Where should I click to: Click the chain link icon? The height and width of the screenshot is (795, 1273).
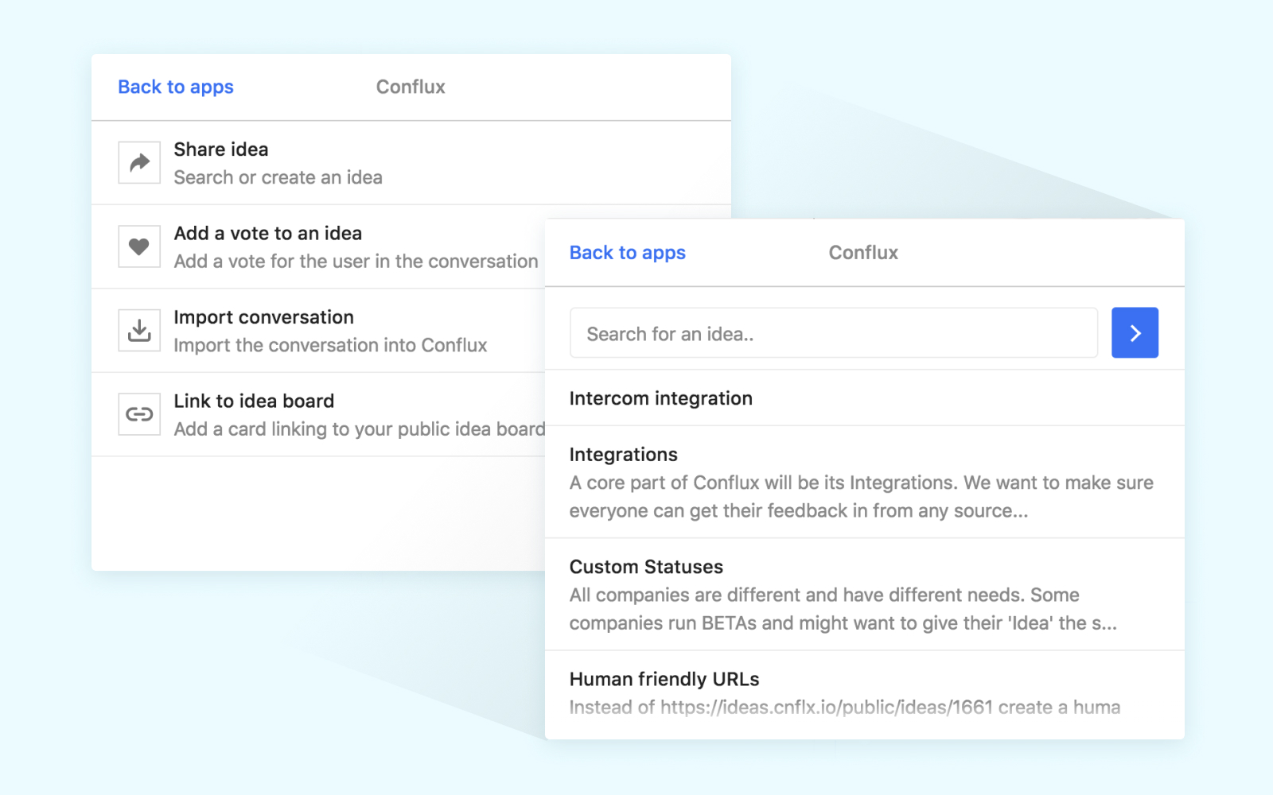[x=139, y=414]
